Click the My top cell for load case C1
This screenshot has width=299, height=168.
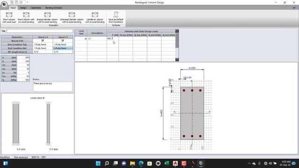140,39
